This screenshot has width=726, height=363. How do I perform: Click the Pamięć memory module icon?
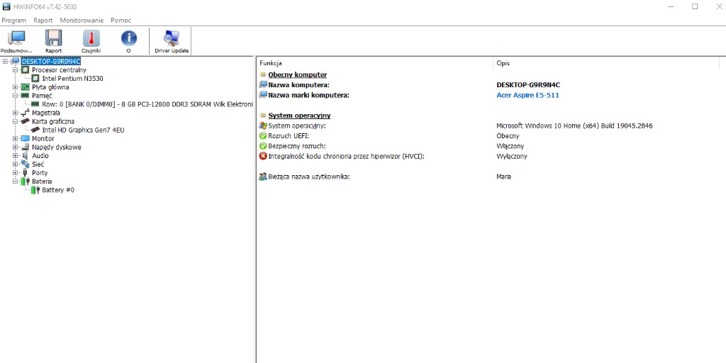pyautogui.click(x=25, y=96)
